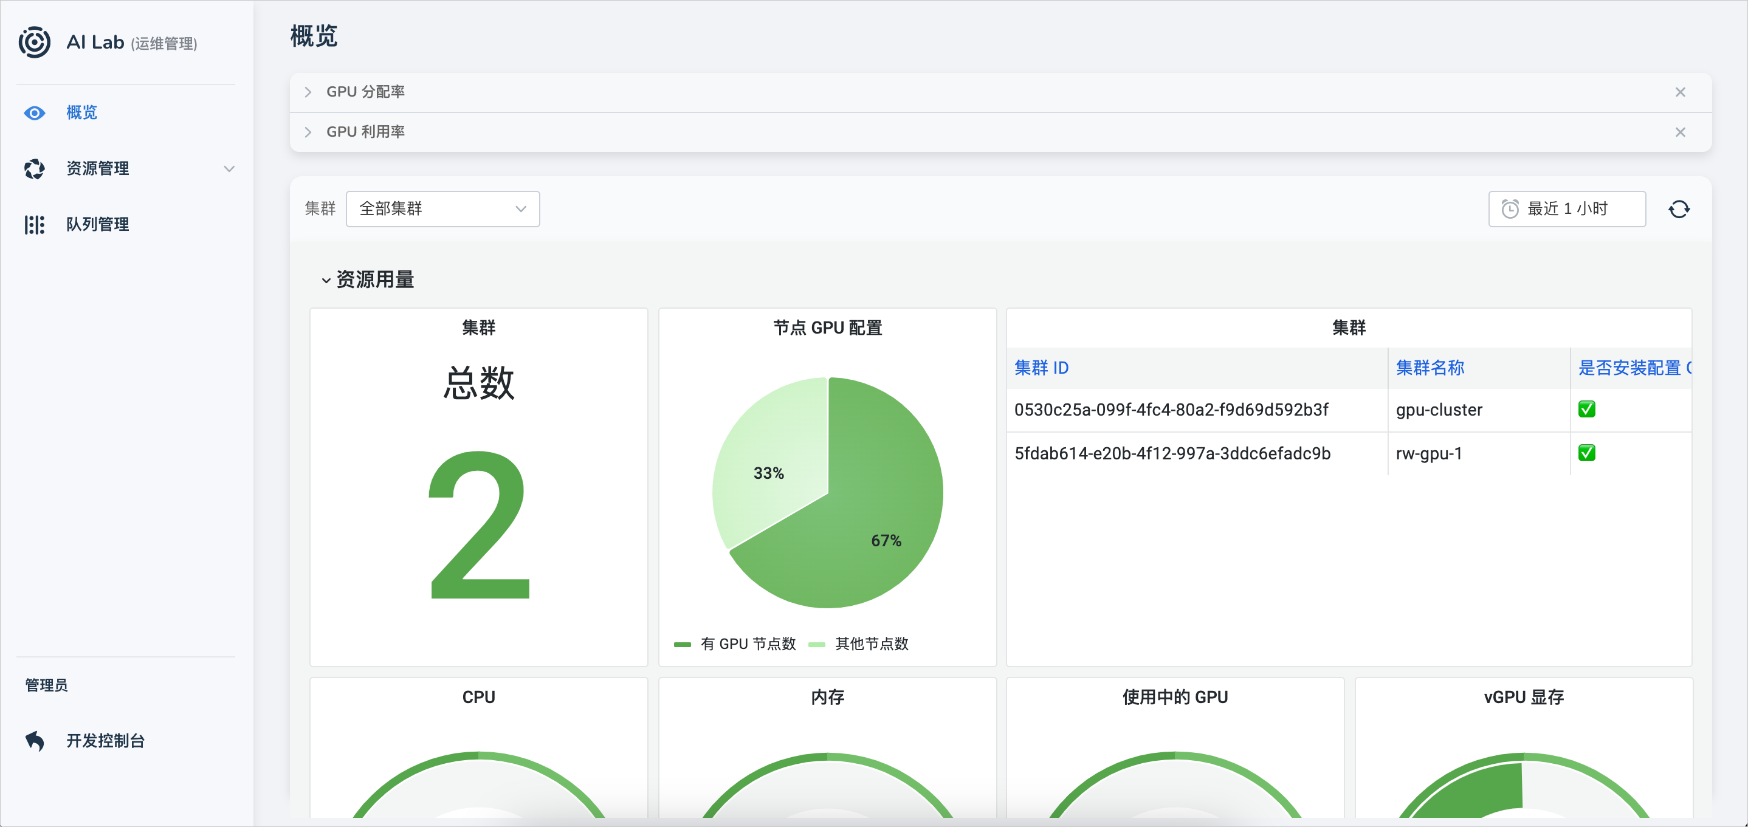Click the CPU gauge panel title

tap(478, 697)
